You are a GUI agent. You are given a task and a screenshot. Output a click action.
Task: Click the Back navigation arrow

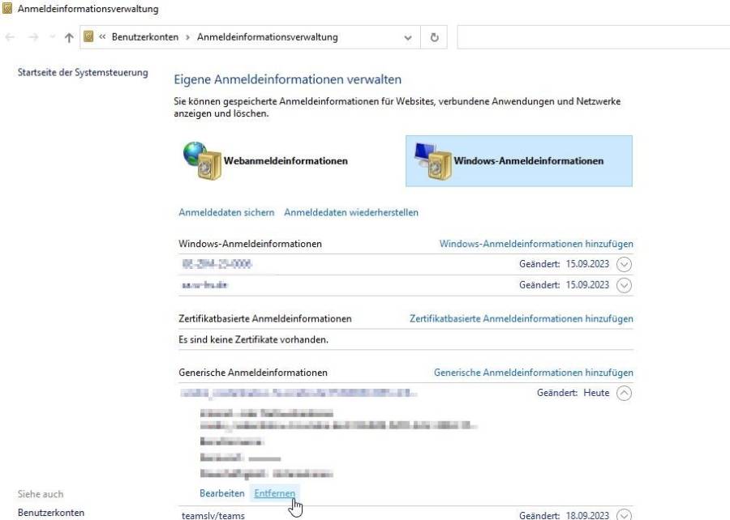[10, 37]
